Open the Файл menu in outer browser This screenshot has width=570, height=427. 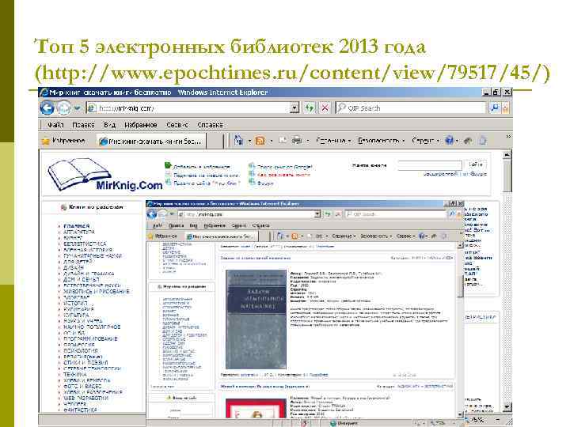[x=55, y=125]
